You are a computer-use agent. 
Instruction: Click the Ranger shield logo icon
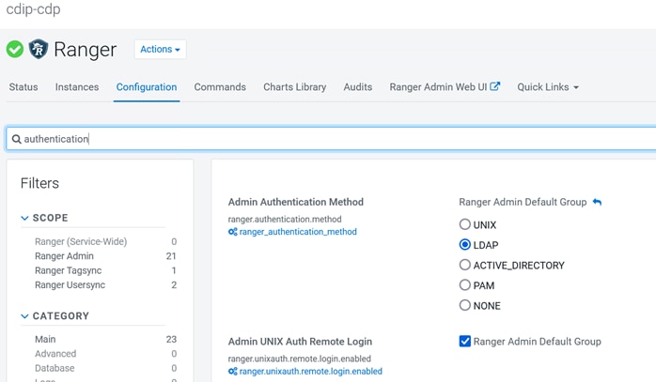point(39,49)
